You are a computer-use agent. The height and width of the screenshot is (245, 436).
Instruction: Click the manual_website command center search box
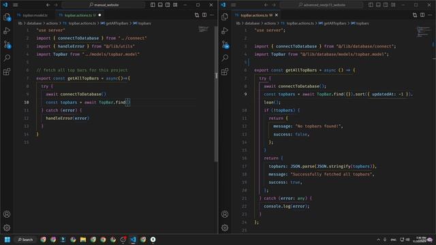pyautogui.click(x=104, y=5)
